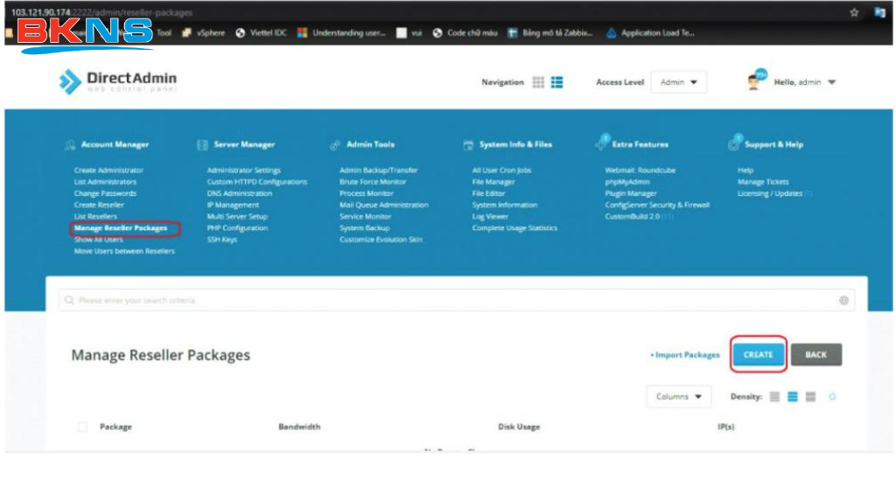Click the search criteria input field
This screenshot has height=504, width=896.
(262, 300)
